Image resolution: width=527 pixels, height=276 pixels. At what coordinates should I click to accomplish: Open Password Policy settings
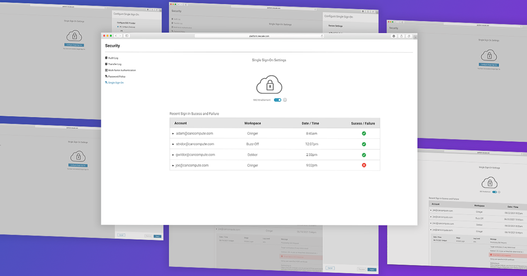pyautogui.click(x=115, y=76)
